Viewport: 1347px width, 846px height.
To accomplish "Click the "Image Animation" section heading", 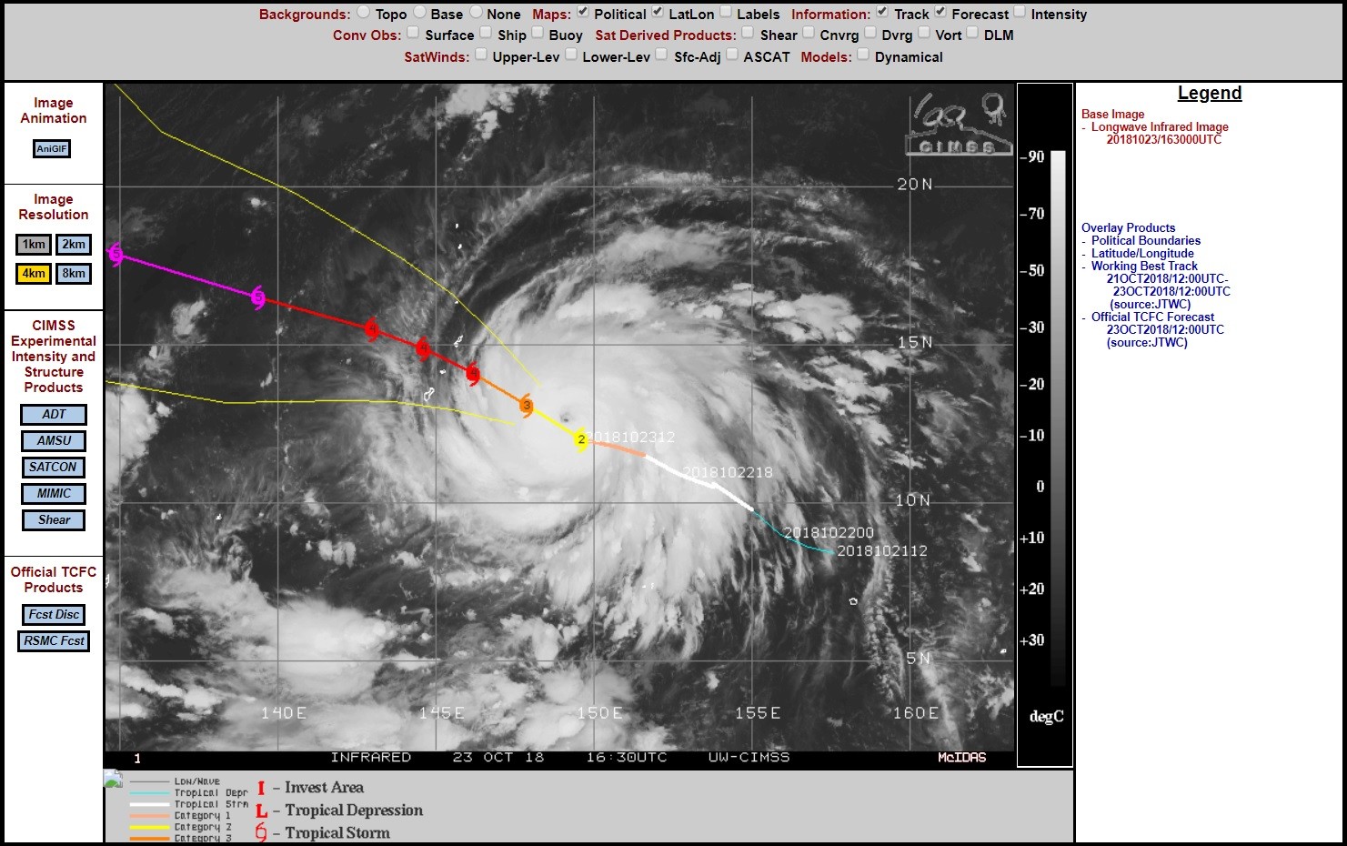I will tap(54, 111).
